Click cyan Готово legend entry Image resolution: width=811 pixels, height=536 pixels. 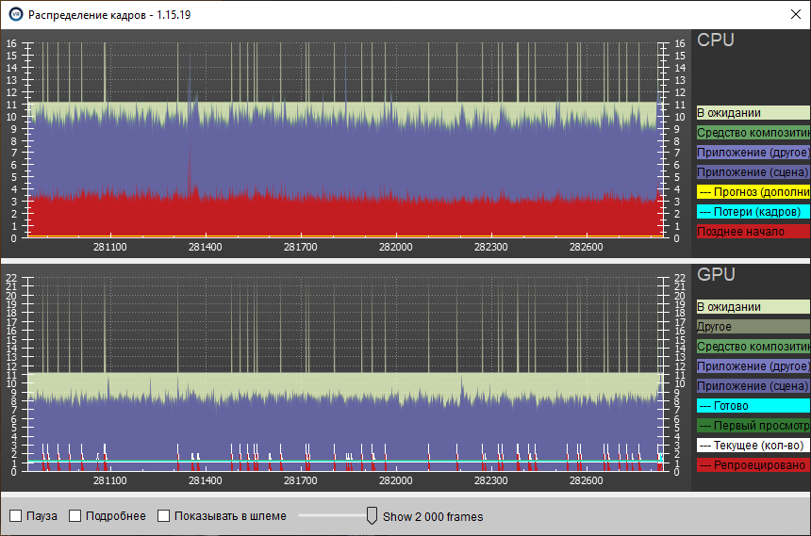[x=753, y=406]
